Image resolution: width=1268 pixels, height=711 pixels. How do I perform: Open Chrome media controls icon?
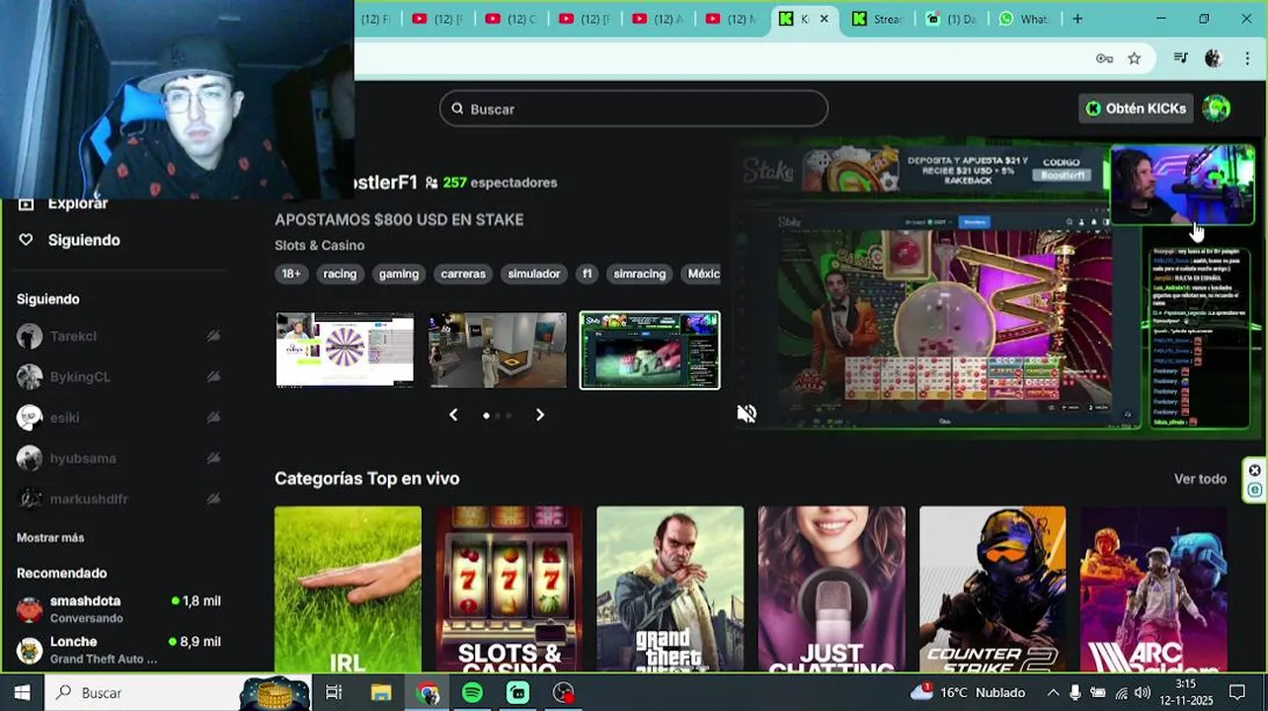click(x=1180, y=58)
